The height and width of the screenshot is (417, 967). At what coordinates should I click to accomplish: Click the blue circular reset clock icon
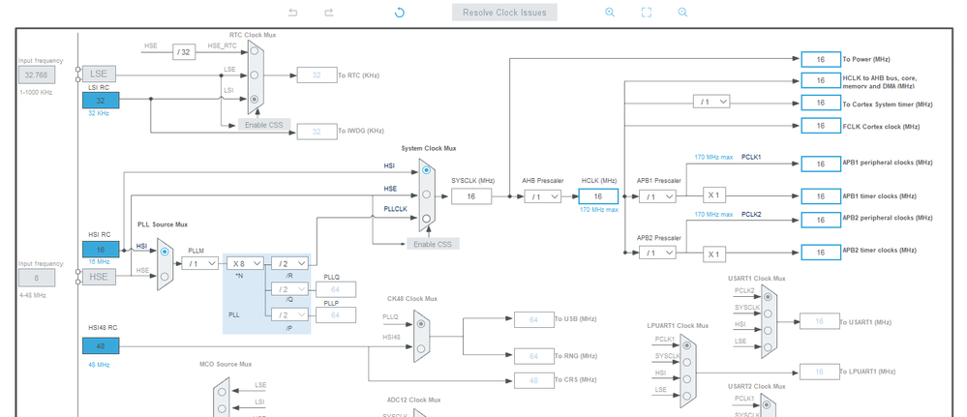point(399,13)
